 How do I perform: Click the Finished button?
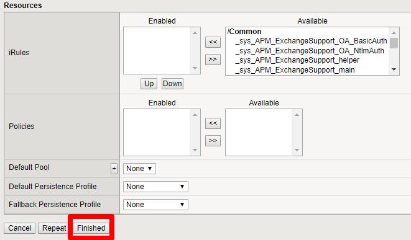coord(91,228)
